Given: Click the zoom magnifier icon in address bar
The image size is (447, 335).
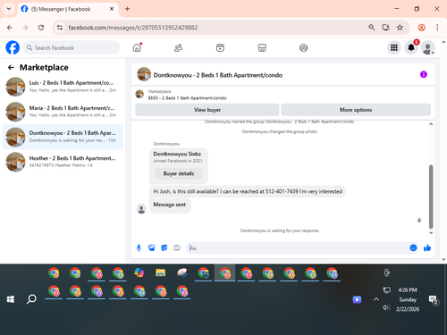Looking at the screenshot, I should point(372,28).
